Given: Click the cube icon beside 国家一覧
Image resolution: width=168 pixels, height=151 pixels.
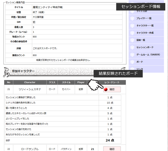Looking at the screenshot, I should (132, 40).
